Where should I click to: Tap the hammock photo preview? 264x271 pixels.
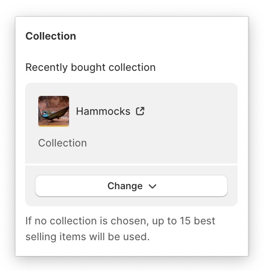click(x=54, y=111)
